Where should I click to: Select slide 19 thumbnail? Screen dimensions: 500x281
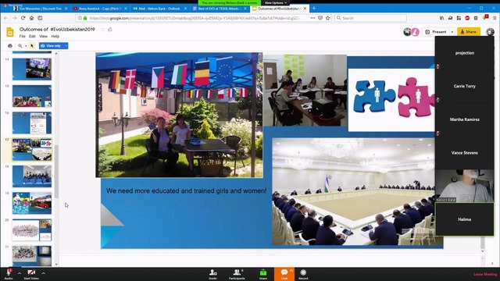(32, 203)
